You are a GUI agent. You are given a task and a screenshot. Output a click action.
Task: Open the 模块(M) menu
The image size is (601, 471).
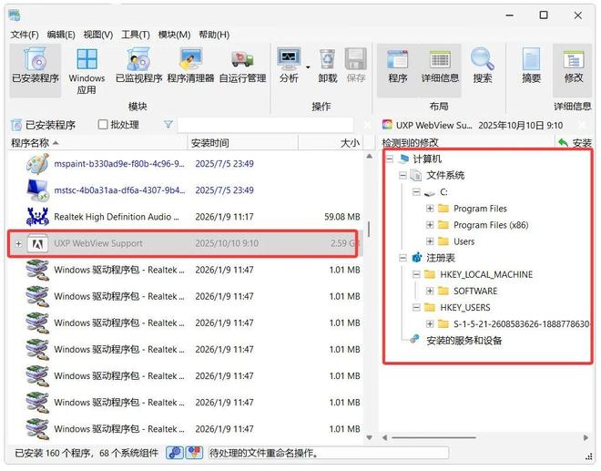(175, 35)
